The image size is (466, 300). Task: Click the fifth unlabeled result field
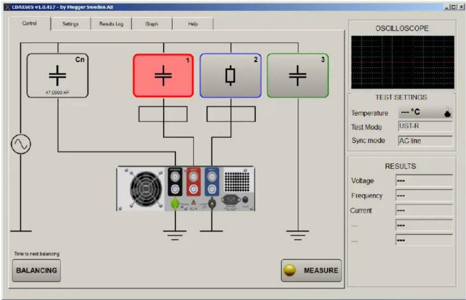[x=424, y=240]
